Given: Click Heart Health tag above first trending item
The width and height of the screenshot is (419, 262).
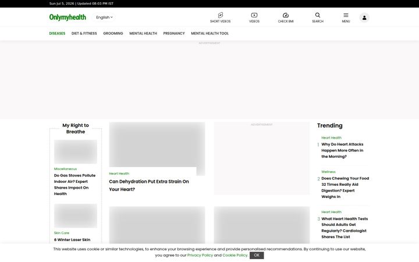Looking at the screenshot, I should 331,137.
